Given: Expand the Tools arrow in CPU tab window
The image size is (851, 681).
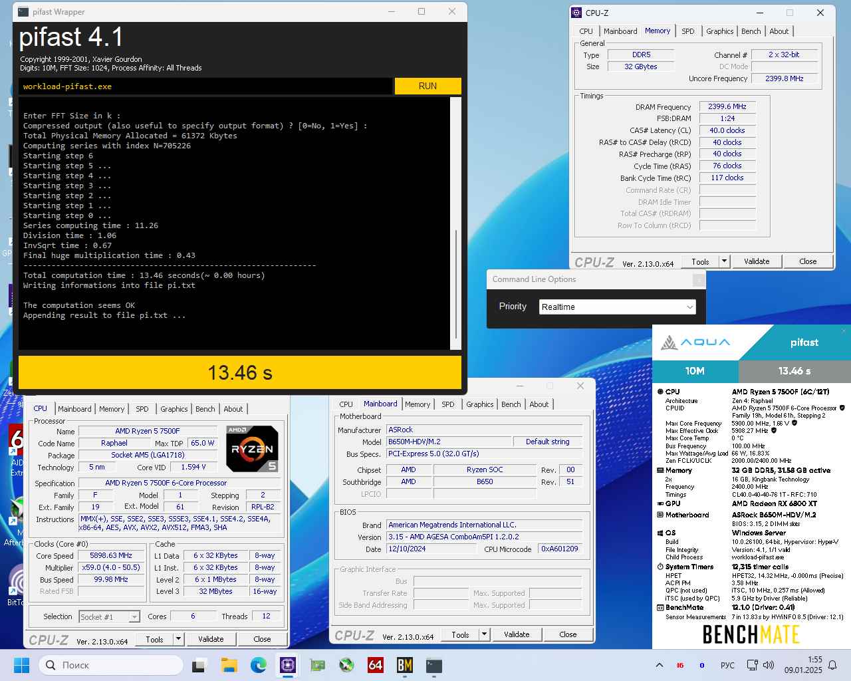Looking at the screenshot, I should point(178,639).
